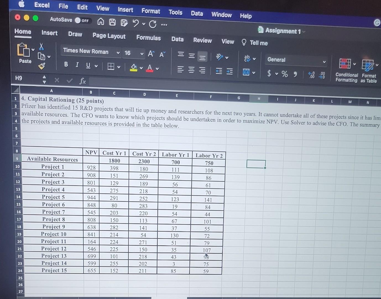The height and width of the screenshot is (299, 381).
Task: Switch to the Draw ribbon tab
Action: click(75, 34)
